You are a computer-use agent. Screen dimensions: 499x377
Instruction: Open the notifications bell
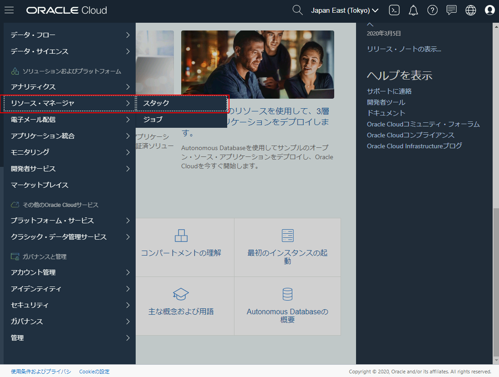[413, 10]
